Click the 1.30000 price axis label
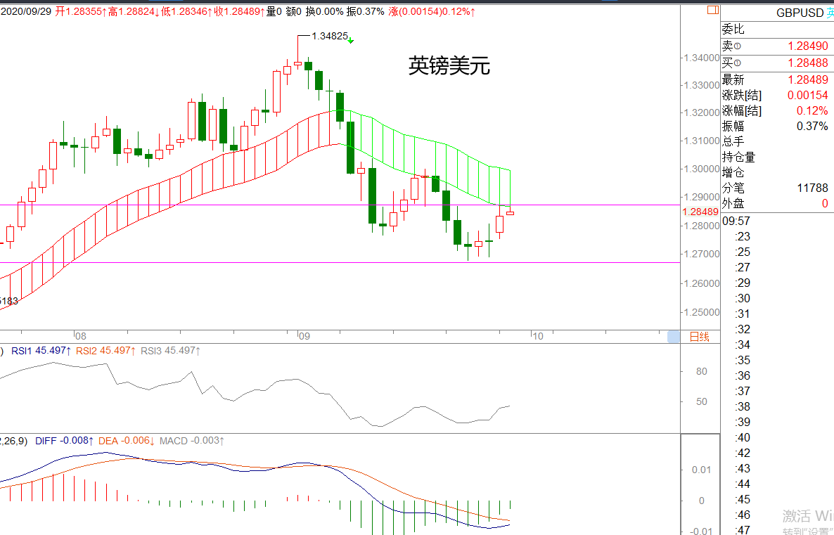The width and height of the screenshot is (834, 535). point(702,169)
